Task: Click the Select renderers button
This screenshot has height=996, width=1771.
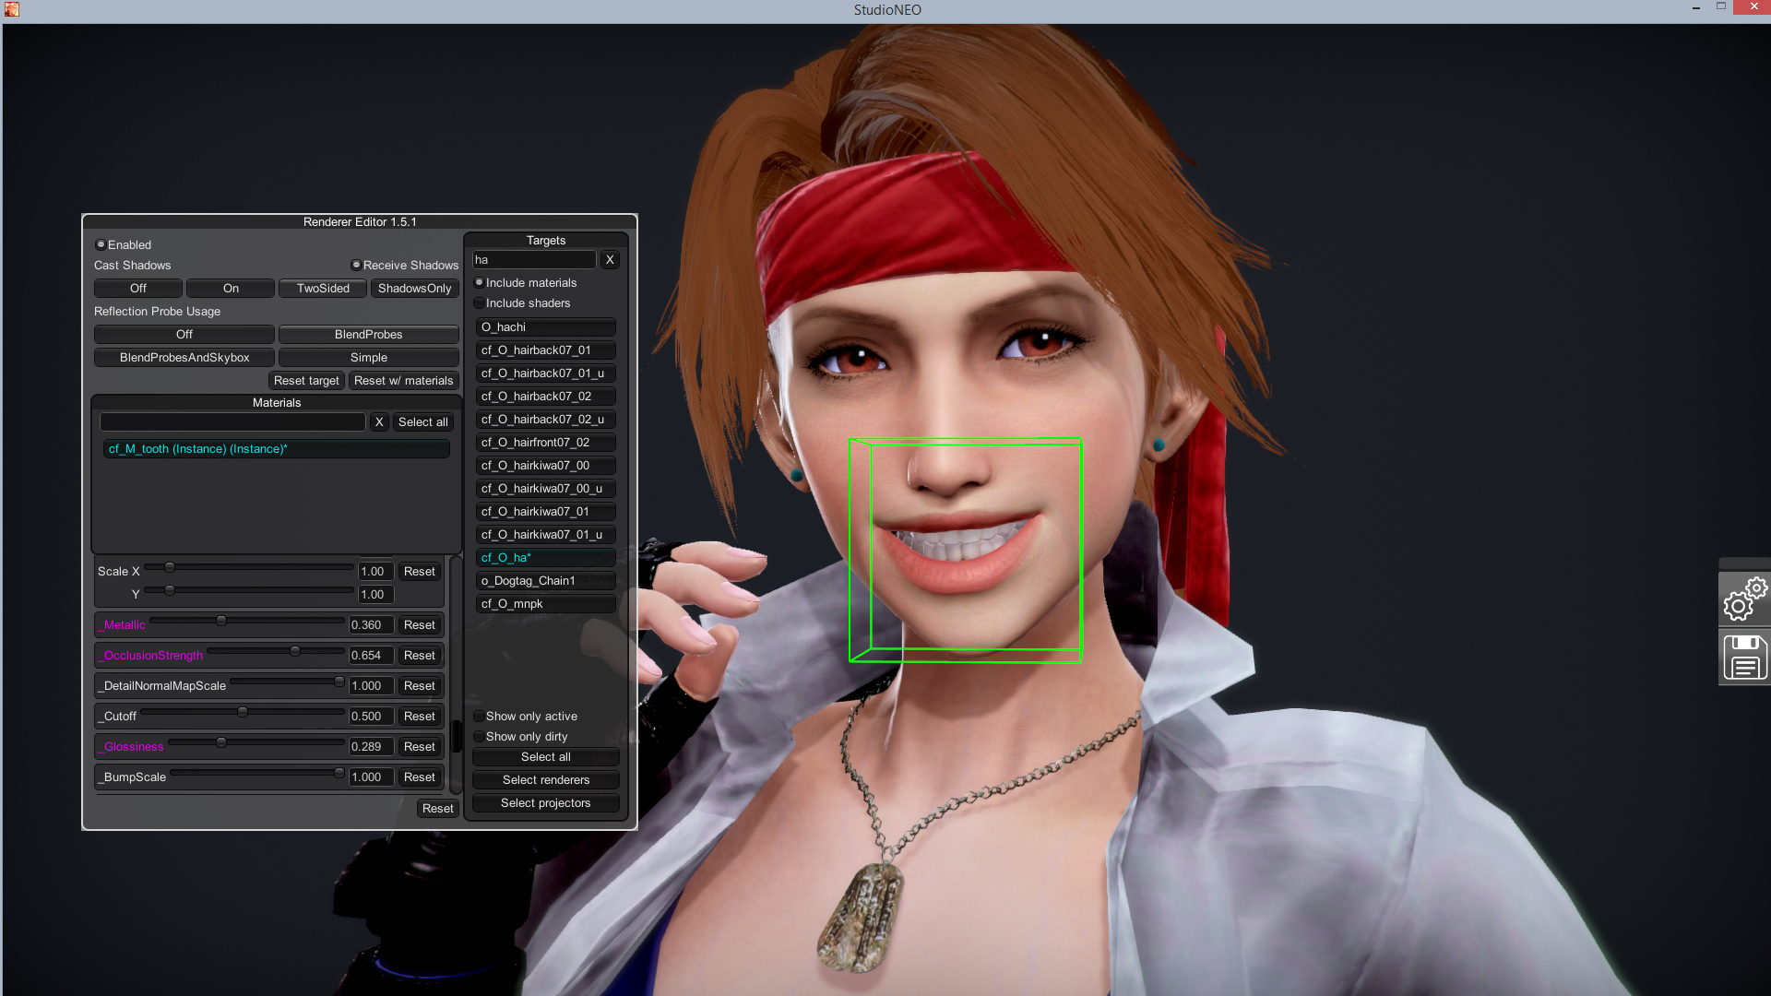Action: click(x=546, y=779)
